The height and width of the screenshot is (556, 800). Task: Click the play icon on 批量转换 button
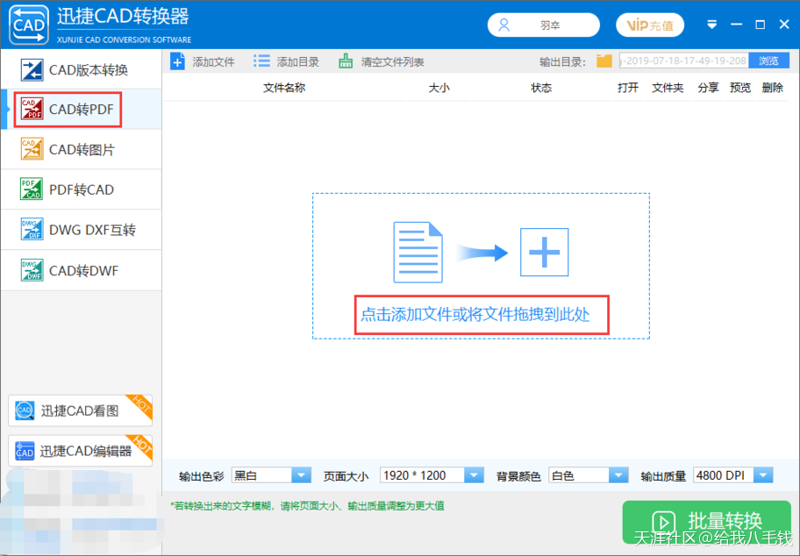coord(663,522)
